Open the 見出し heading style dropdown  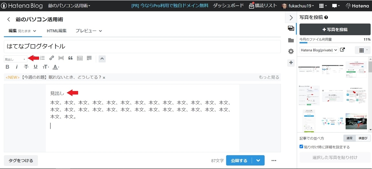15,59
